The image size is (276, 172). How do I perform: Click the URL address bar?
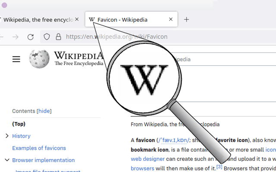158,37
